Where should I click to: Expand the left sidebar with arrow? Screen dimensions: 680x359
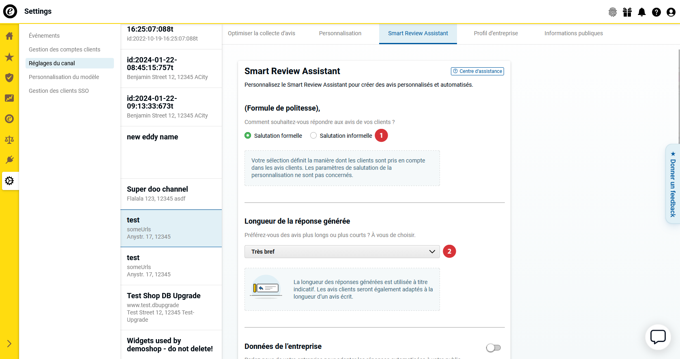(9, 344)
